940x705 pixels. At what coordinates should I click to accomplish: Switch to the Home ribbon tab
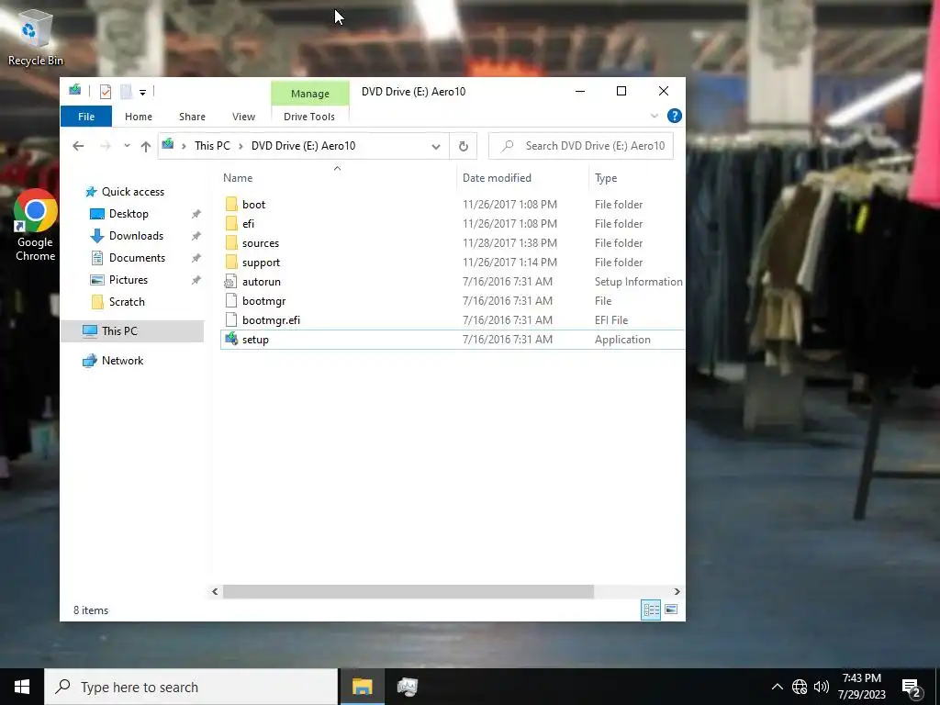139,117
